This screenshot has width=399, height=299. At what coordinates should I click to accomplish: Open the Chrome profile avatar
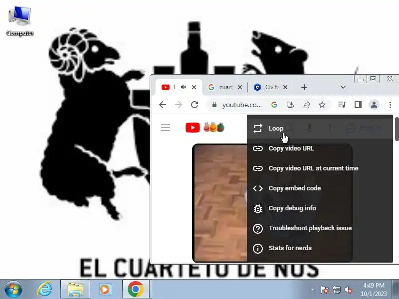[374, 105]
